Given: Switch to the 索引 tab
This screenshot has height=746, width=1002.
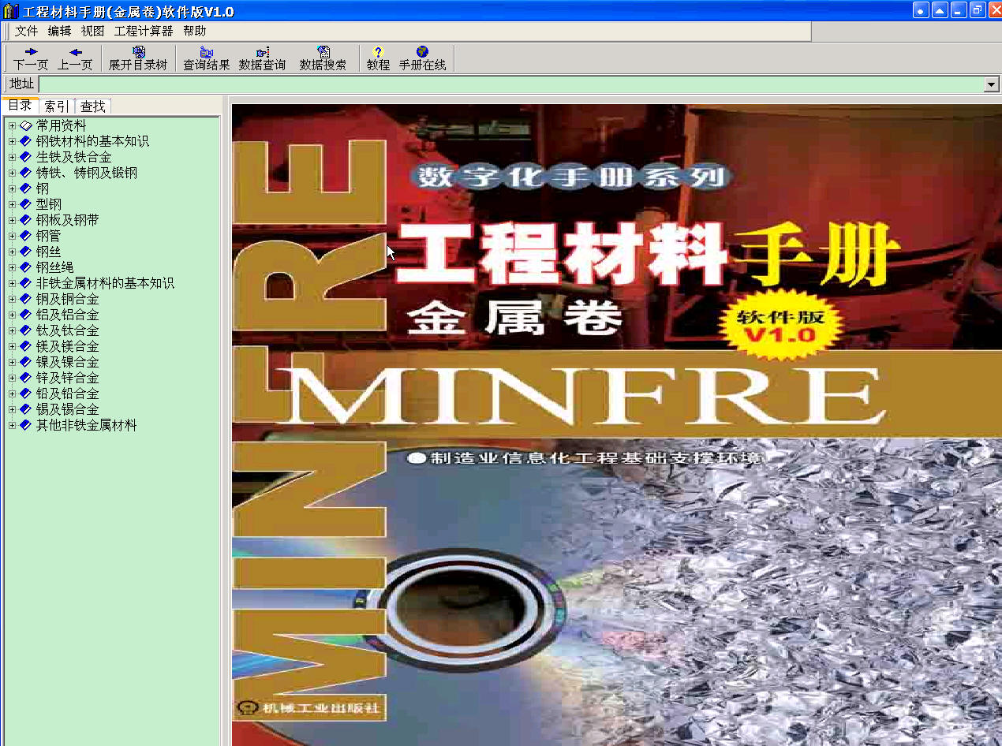Looking at the screenshot, I should (x=57, y=106).
